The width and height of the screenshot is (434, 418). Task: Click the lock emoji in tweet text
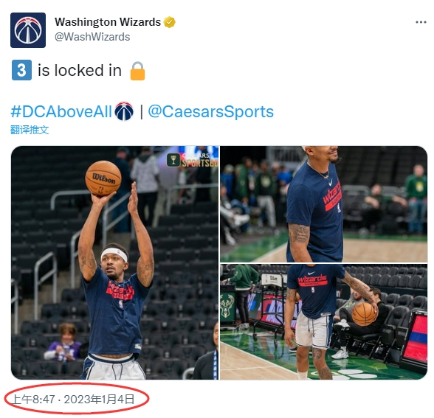[137, 71]
